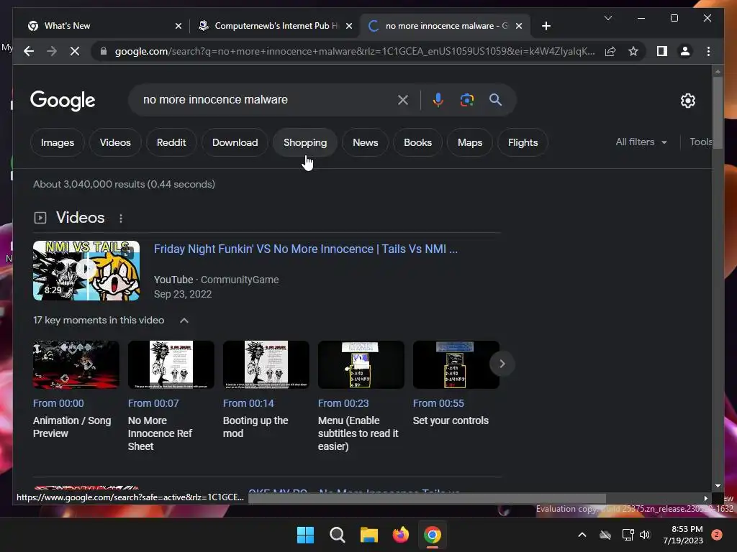This screenshot has height=552, width=737.
Task: Launch Firefox from taskbar
Action: [x=400, y=535]
